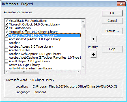This screenshot has height=102, width=127.
Task: Click the horizontal scroll right arrow
Action: pos(78,72)
